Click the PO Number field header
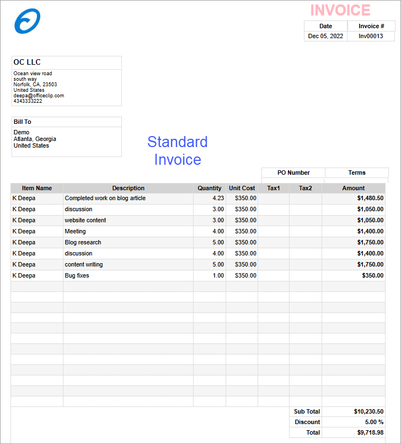The image size is (401, 444). pos(293,173)
